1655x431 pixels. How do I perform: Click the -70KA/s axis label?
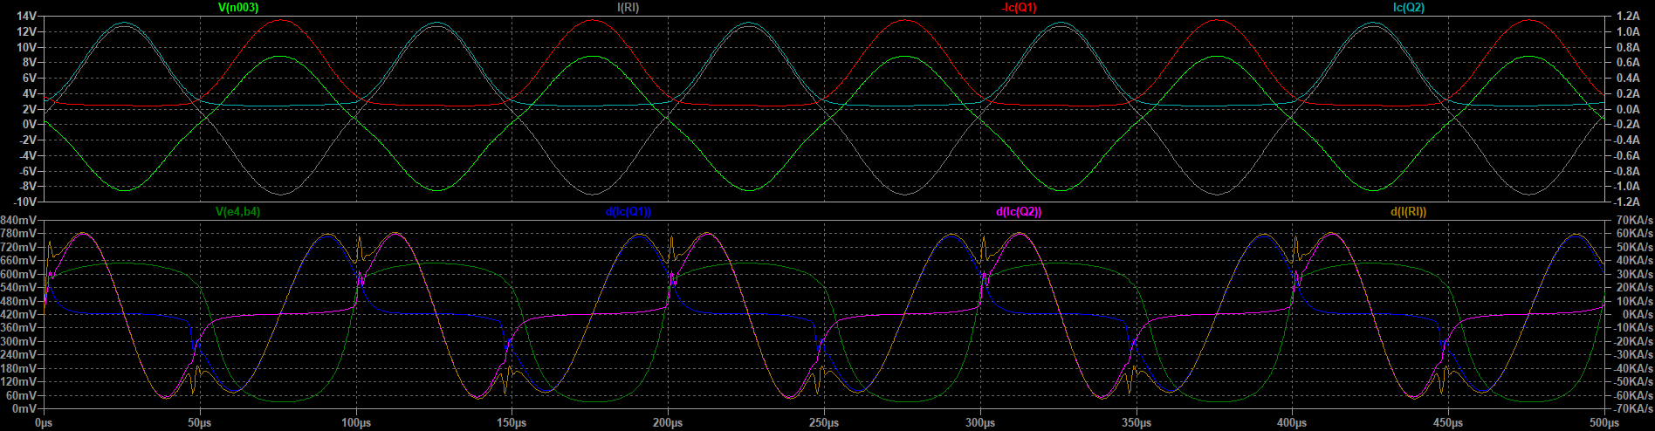(1632, 408)
